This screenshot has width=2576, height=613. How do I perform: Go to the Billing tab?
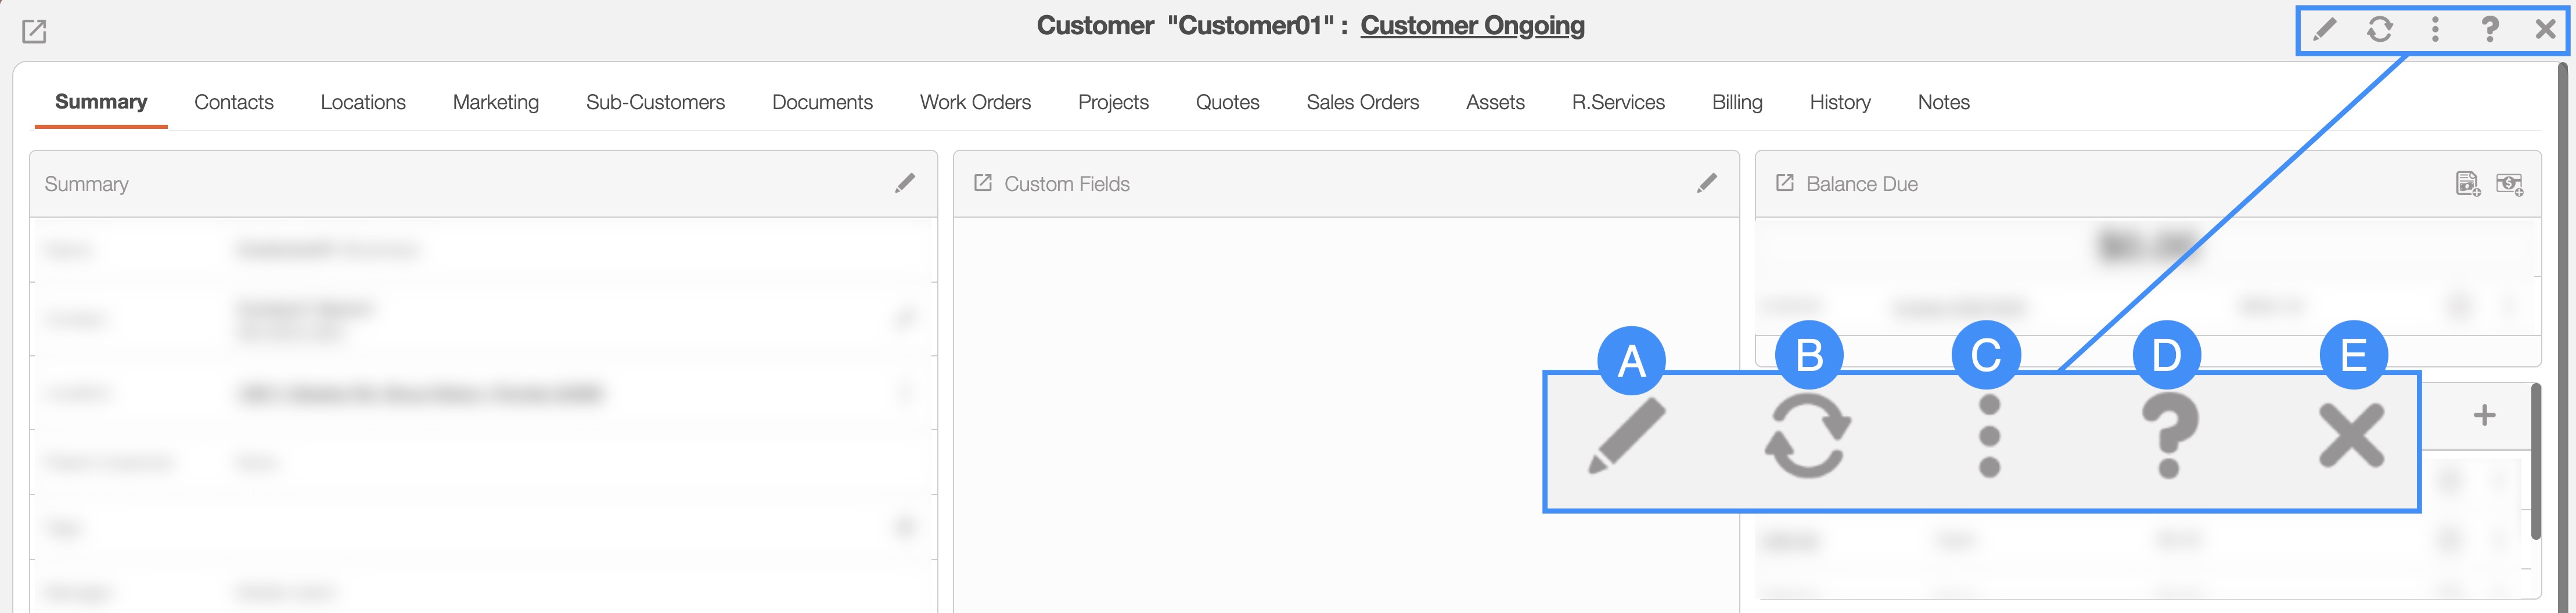[x=1736, y=102]
